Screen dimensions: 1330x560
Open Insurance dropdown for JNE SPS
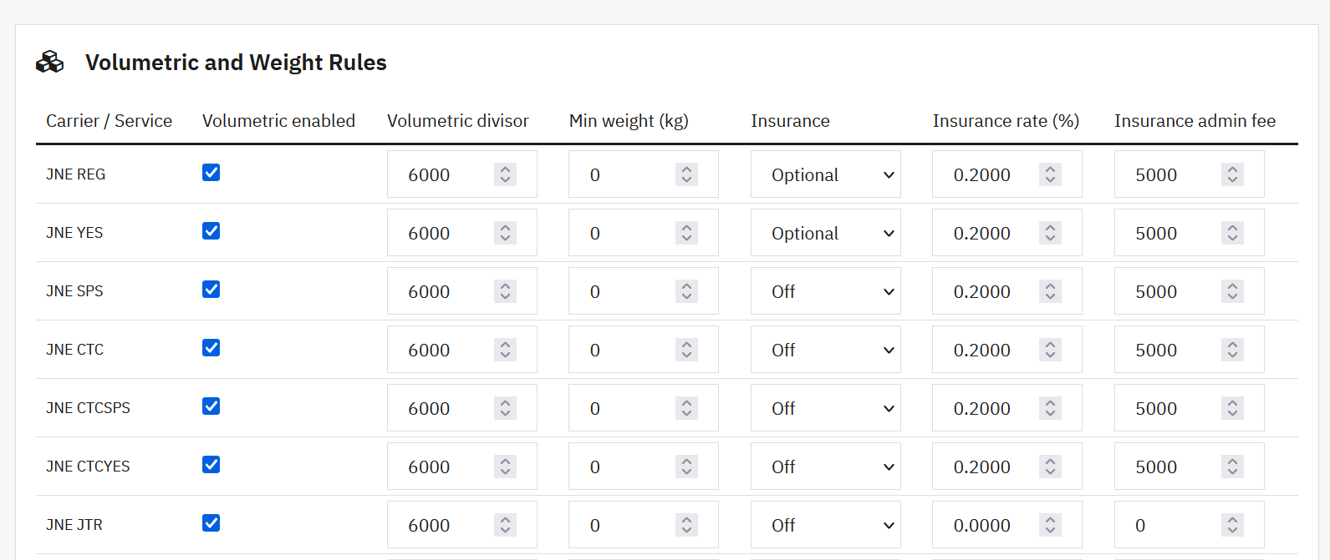click(825, 291)
